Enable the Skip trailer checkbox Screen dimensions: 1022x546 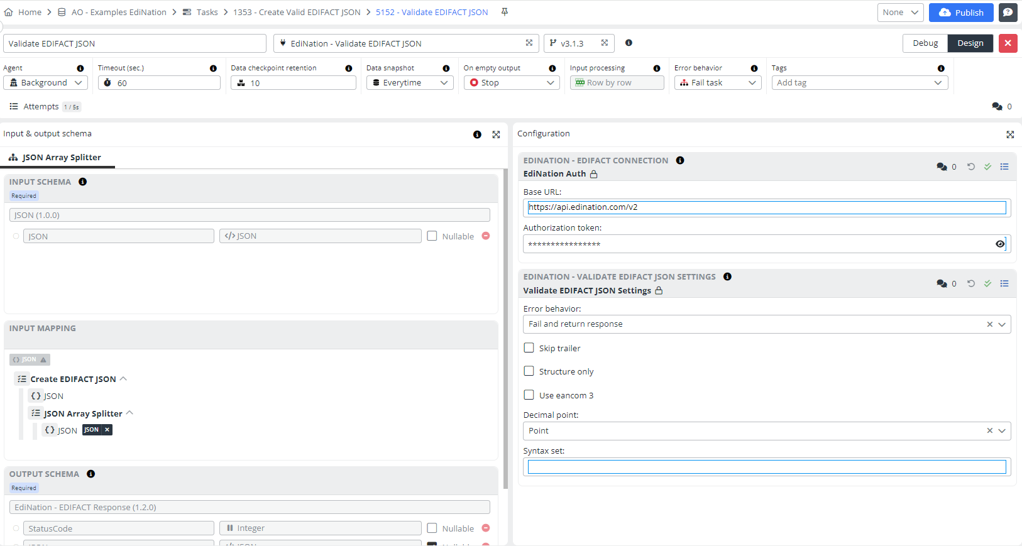pos(529,348)
